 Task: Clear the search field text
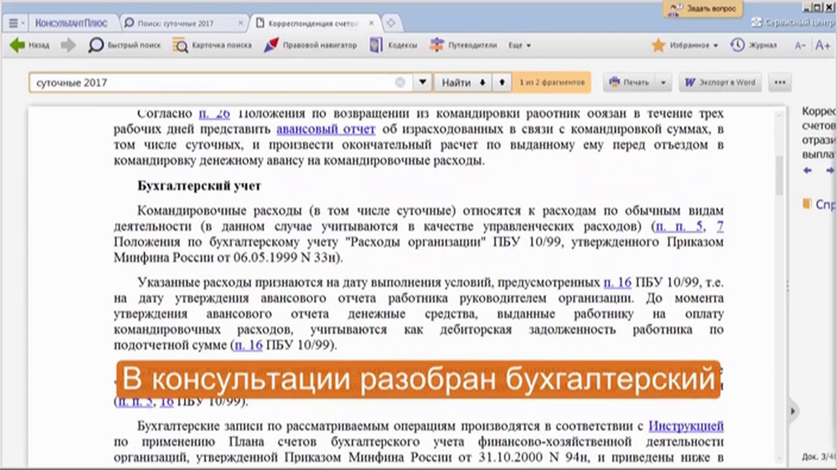[x=400, y=82]
